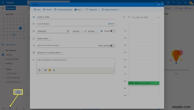Click the Optional attendees link
Viewport: 194px width, 110px height.
click(x=111, y=24)
